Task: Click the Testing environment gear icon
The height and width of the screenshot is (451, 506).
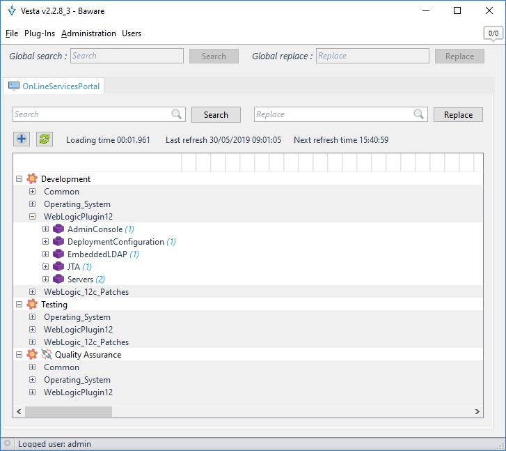Action: [32, 305]
